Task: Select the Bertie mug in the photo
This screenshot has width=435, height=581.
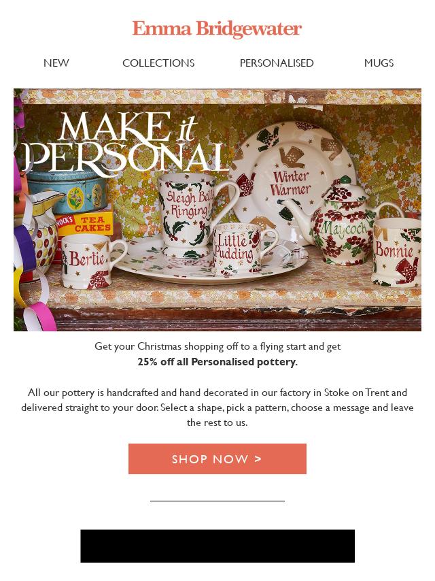Action: coord(92,261)
